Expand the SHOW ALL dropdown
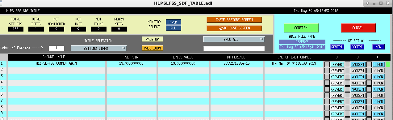393x120 pixels. [x=234, y=40]
